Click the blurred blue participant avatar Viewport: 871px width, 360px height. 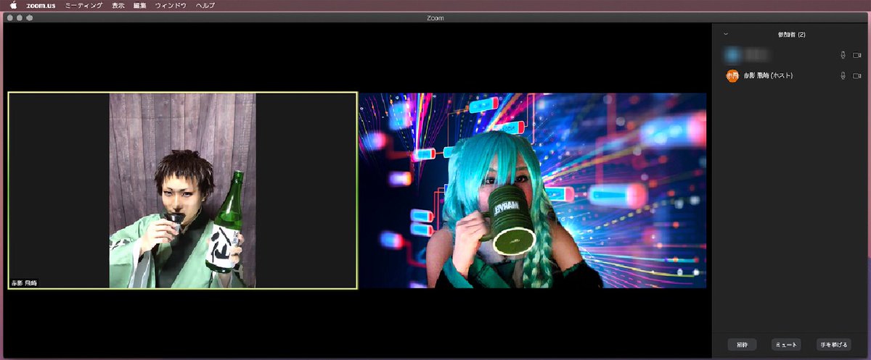click(732, 54)
